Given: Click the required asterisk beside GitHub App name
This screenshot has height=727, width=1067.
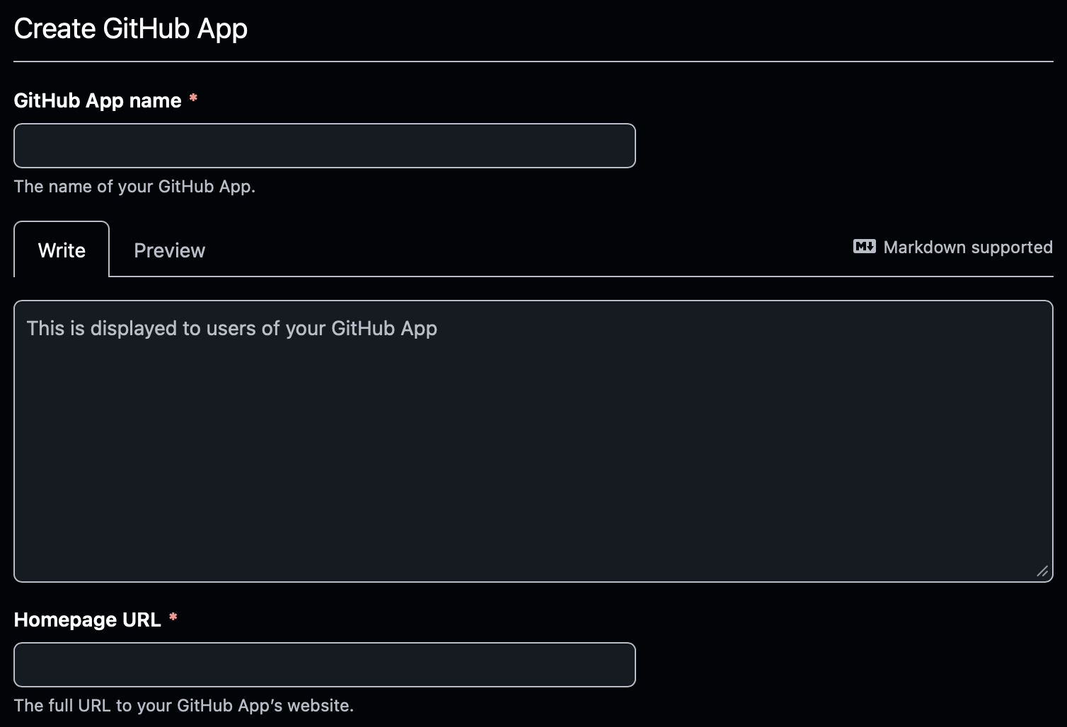Looking at the screenshot, I should [193, 100].
